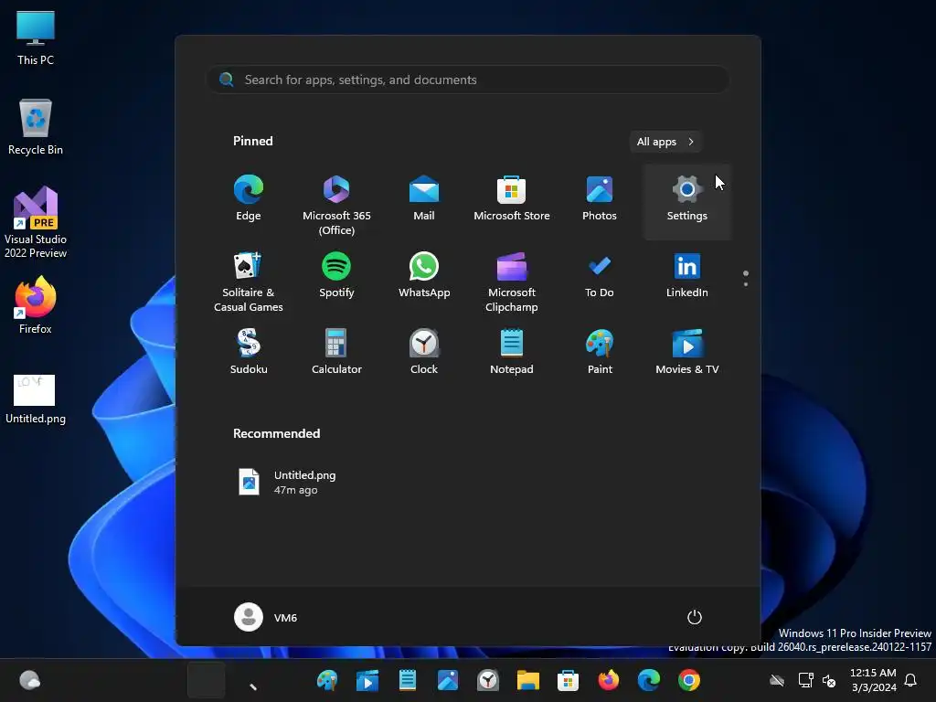Select the Recycle Bin on desktop
Viewport: 936px width, 702px height.
[x=36, y=127]
